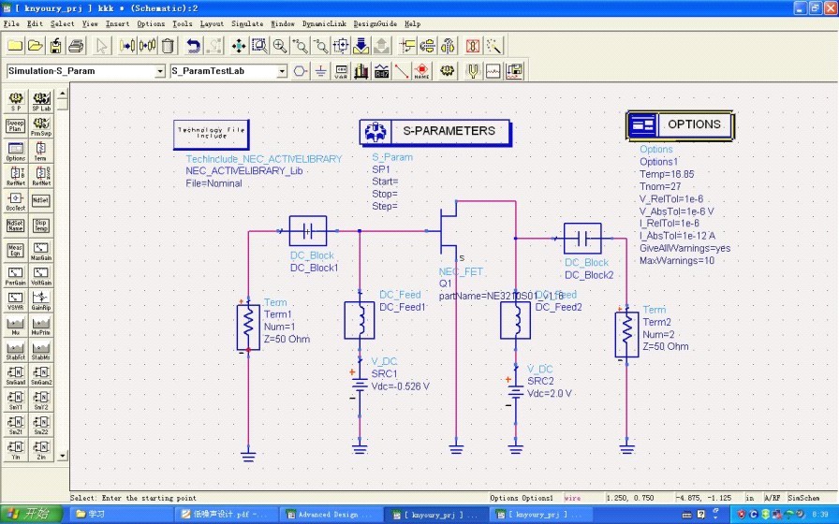The image size is (839, 524).
Task: Select the OscTest palette component
Action: (x=16, y=201)
